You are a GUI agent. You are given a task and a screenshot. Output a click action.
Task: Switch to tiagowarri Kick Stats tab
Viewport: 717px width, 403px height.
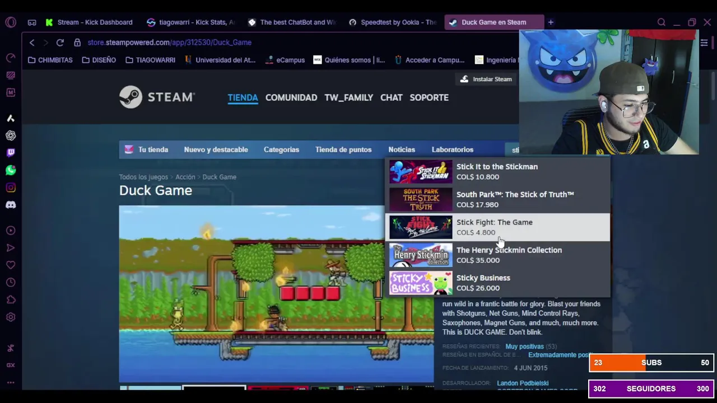click(x=190, y=22)
